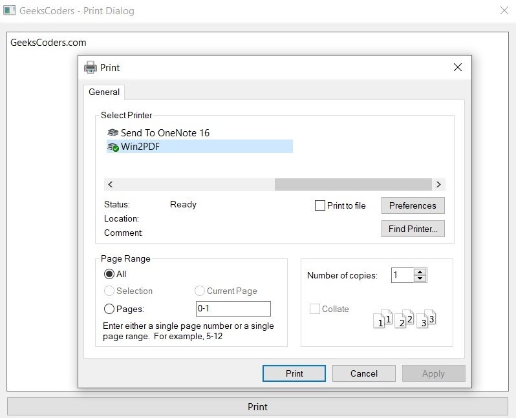Image resolution: width=516 pixels, height=418 pixels.
Task: Click the printer list horizontal scrollbar thumb
Action: point(353,185)
